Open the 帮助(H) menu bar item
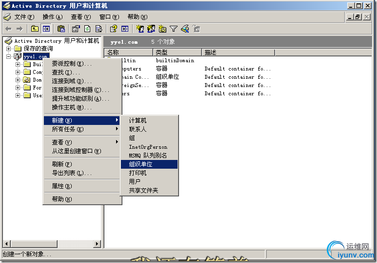The width and height of the screenshot is (377, 263). 138,17
